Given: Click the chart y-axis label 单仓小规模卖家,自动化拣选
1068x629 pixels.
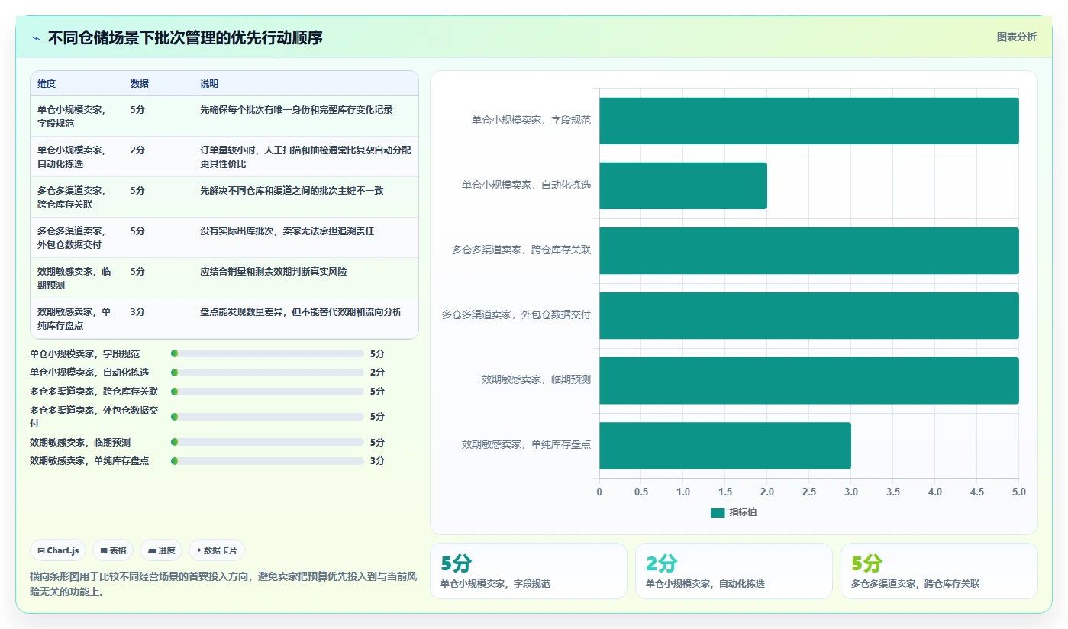Looking at the screenshot, I should pos(526,185).
